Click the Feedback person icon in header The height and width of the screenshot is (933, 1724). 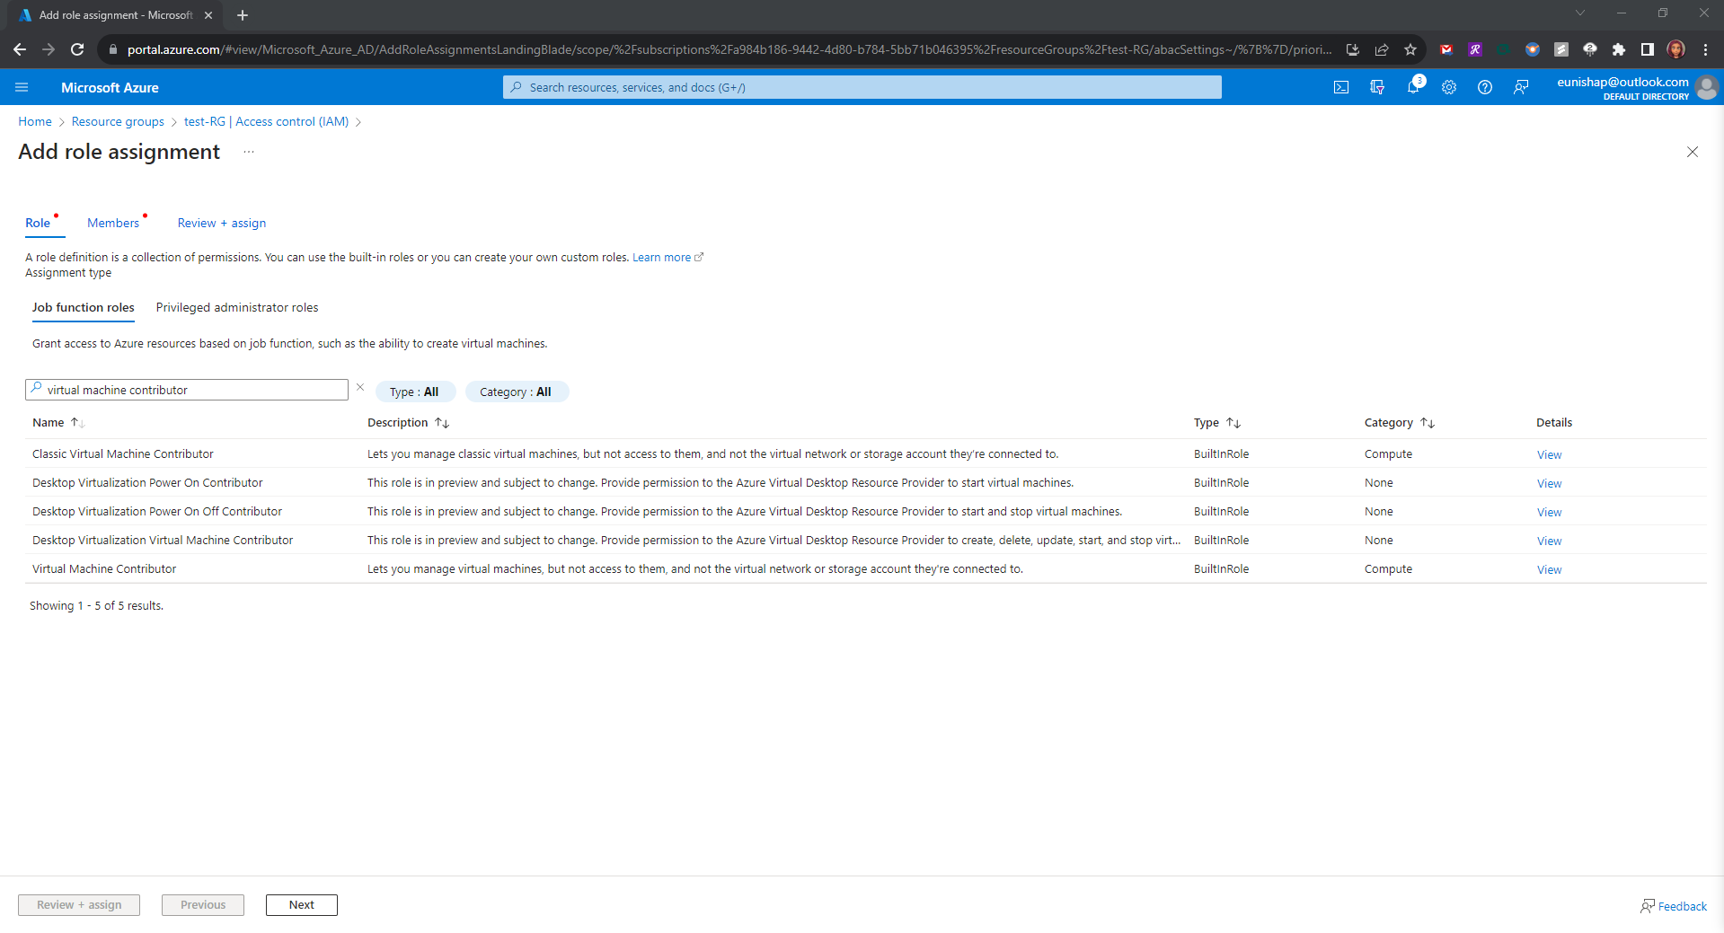(x=1520, y=87)
